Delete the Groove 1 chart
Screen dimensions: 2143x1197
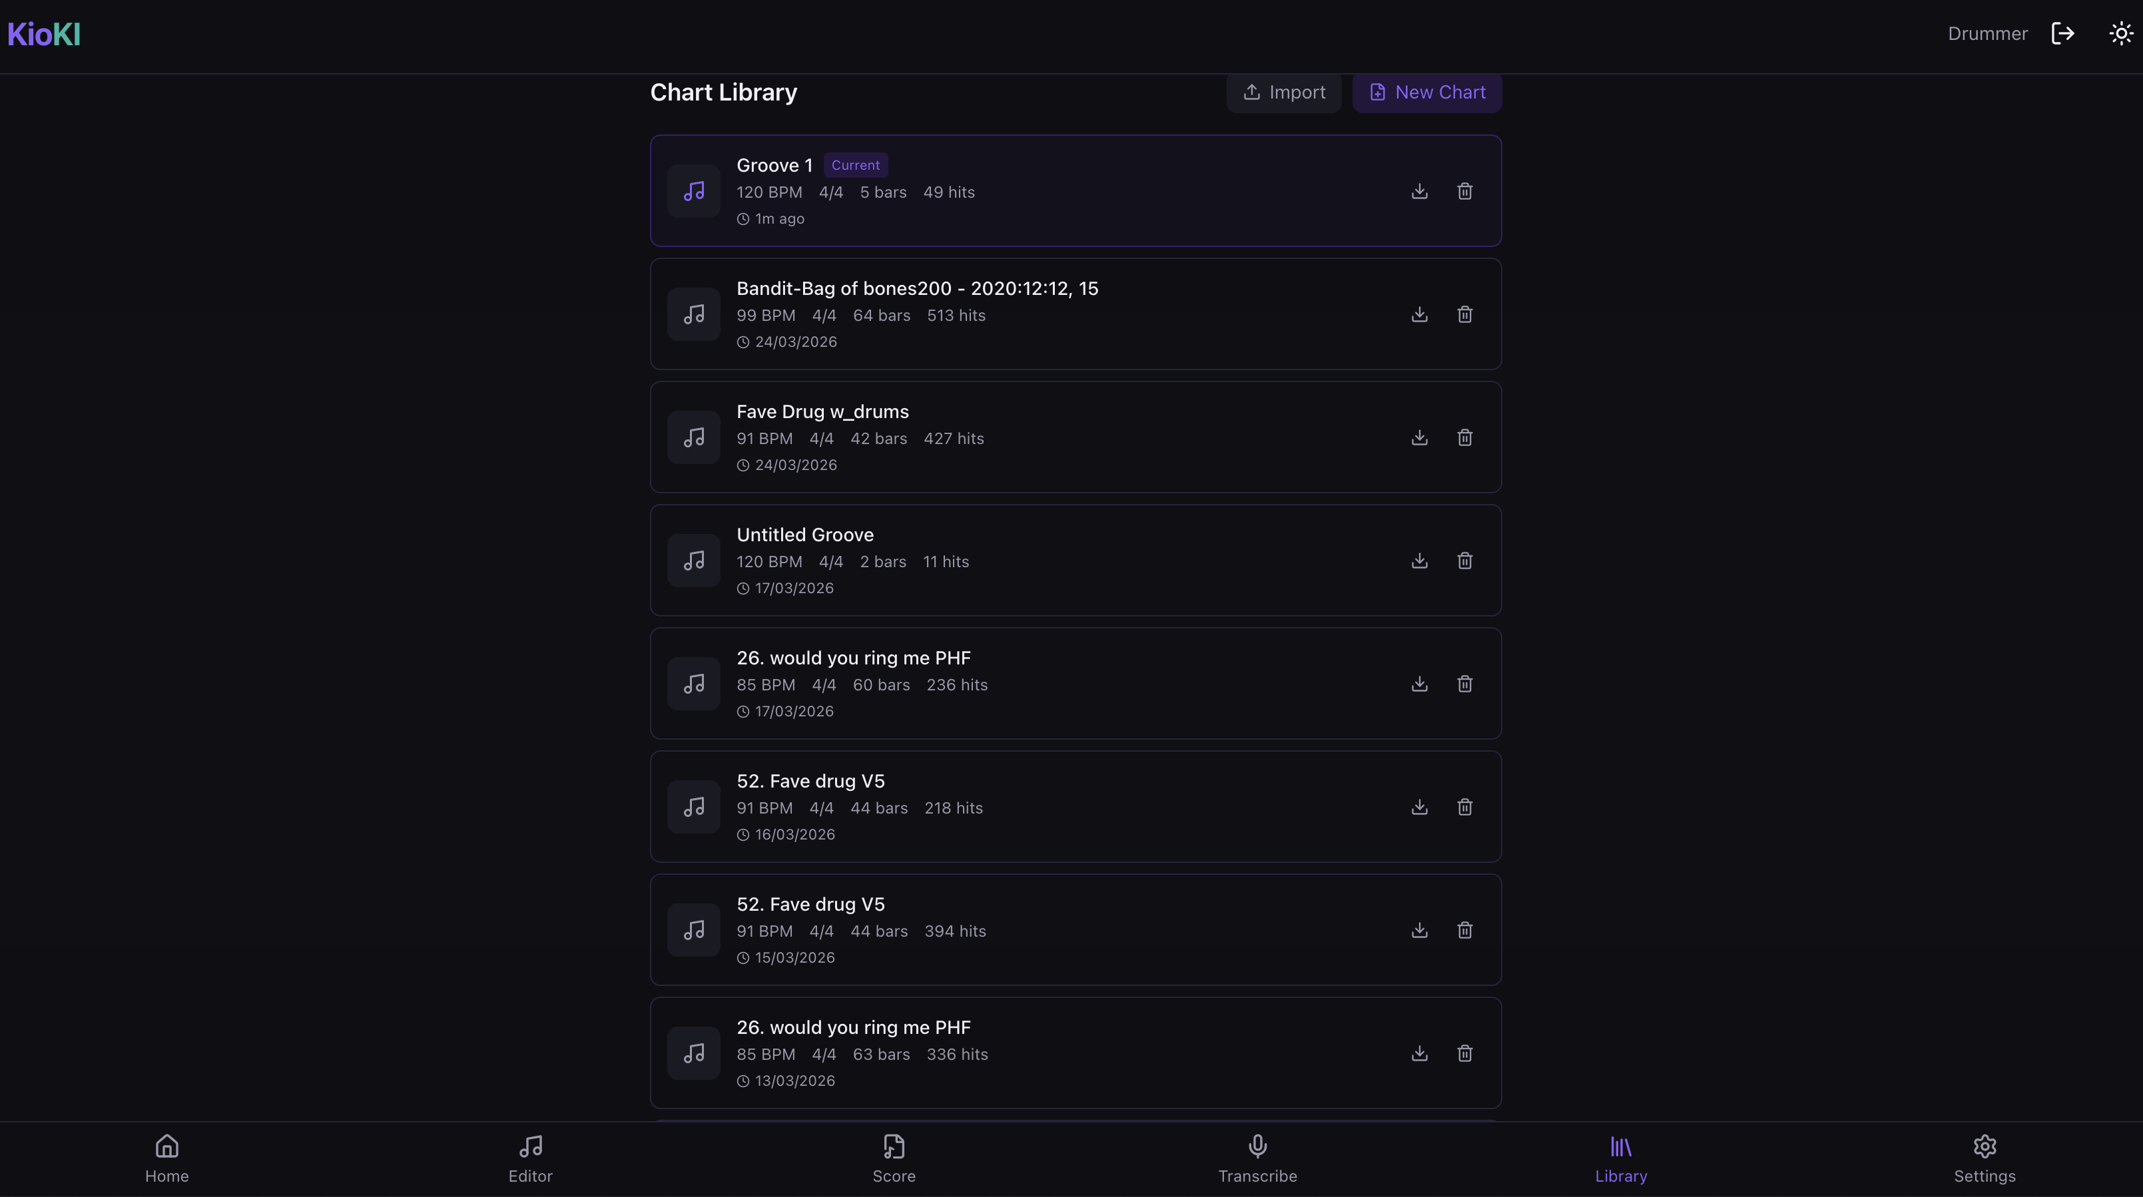tap(1465, 191)
